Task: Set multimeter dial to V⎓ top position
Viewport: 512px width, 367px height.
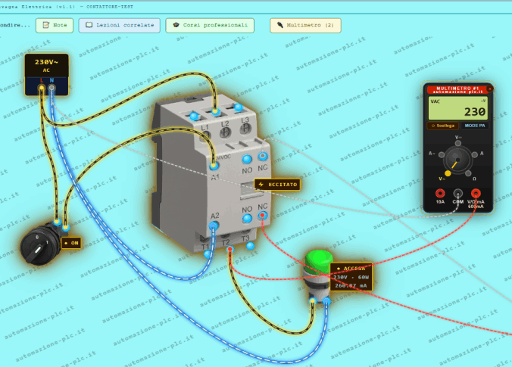Action: click(x=458, y=143)
